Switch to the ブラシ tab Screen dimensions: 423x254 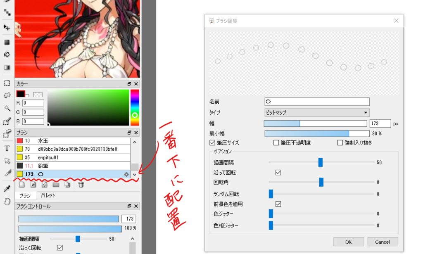(25, 195)
